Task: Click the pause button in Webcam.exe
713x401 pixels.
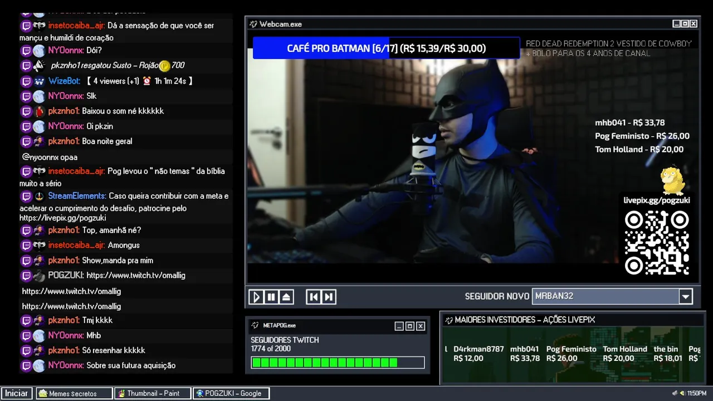Action: point(271,297)
